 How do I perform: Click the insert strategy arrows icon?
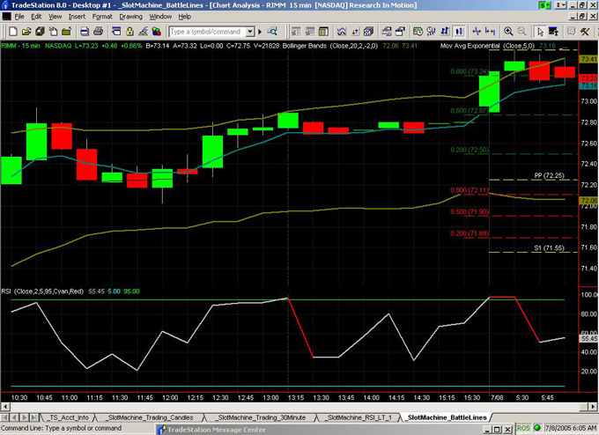click(355, 32)
